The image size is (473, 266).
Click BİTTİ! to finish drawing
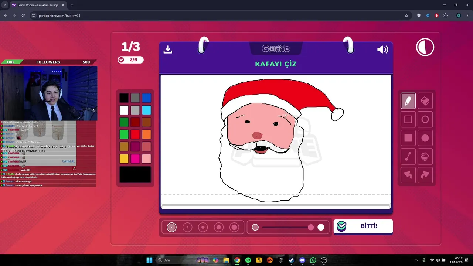[363, 226]
